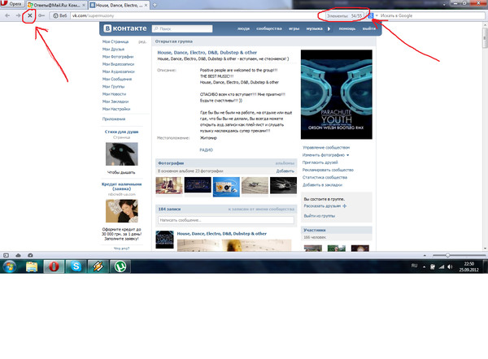
Task: Open Мои Группы in sidebar
Action: point(113,86)
